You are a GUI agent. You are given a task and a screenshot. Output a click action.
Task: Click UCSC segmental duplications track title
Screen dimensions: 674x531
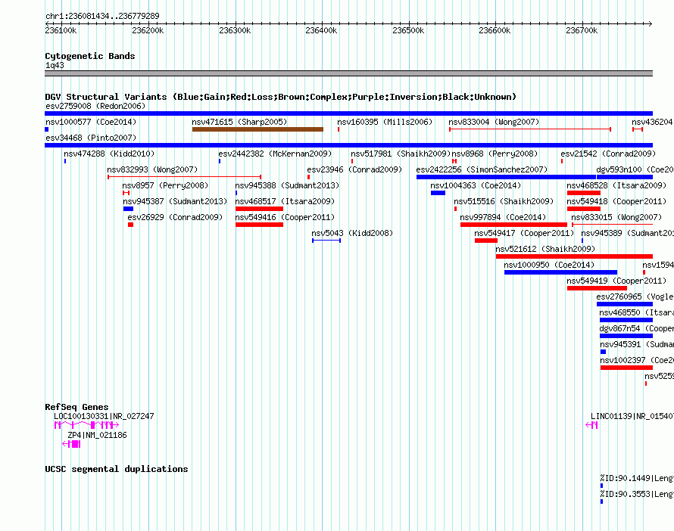[x=117, y=469]
